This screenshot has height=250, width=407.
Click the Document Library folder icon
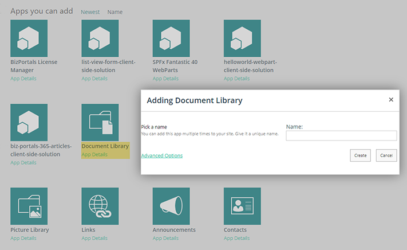tap(100, 122)
